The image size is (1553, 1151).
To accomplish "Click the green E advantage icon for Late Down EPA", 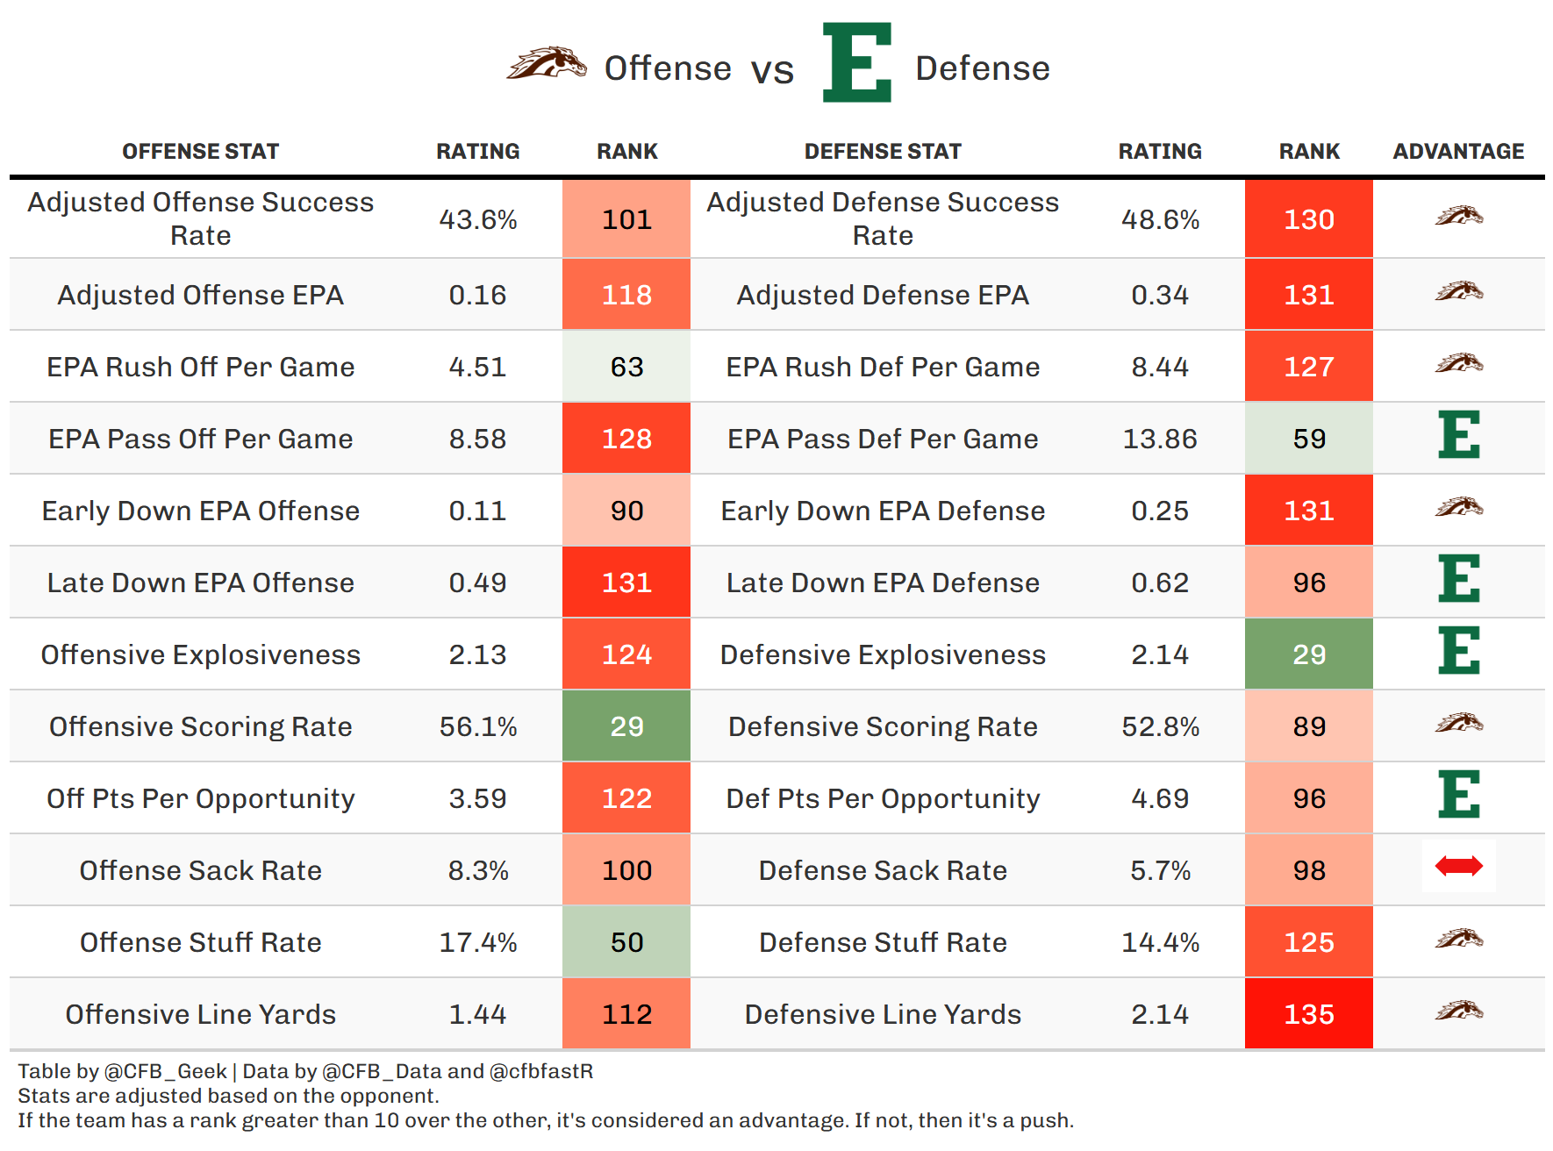I will [1458, 579].
